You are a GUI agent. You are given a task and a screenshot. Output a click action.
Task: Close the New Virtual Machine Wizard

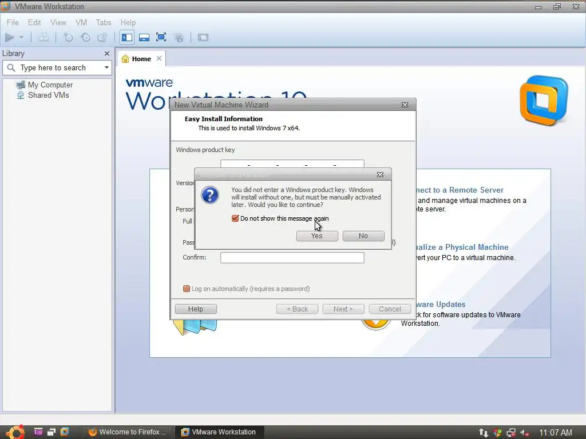coord(405,105)
